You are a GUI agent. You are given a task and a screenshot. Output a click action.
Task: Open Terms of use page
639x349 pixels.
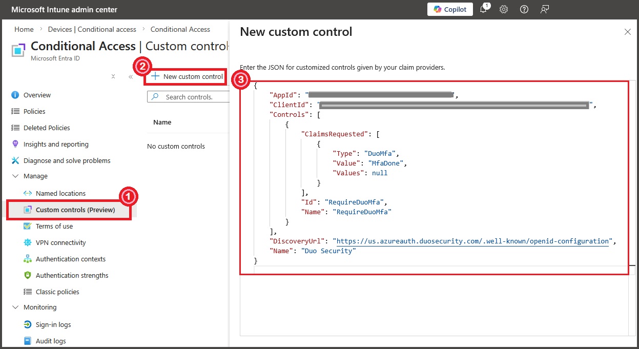point(54,226)
